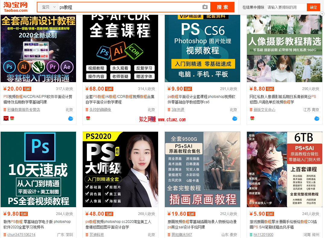The image size is (325, 238).
Task: Focus the 请输入要排除的词 exclude field
Action: [x=286, y=7]
